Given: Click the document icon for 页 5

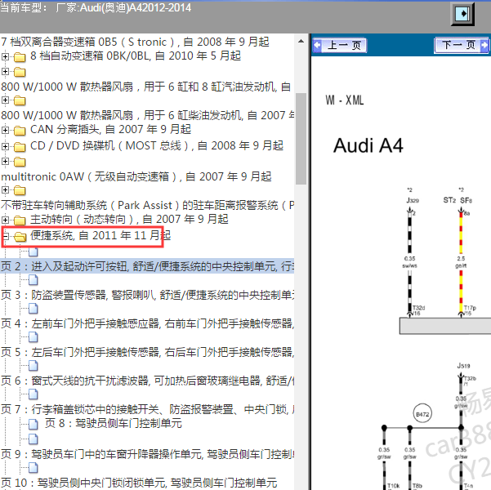Looking at the screenshot, I should 33,337.
